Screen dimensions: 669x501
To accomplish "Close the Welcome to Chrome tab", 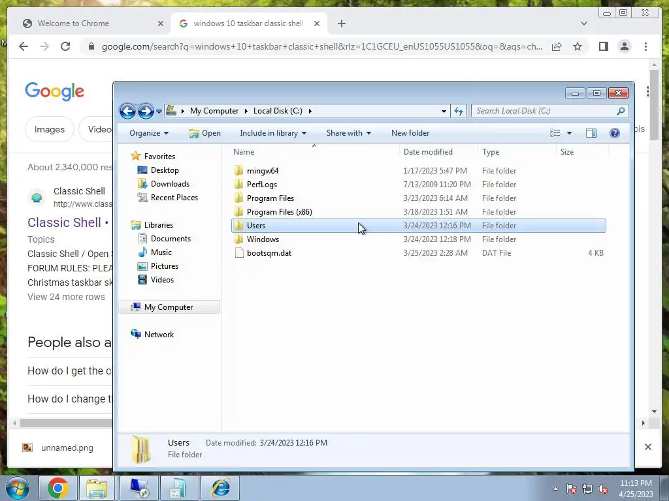I will pos(161,23).
